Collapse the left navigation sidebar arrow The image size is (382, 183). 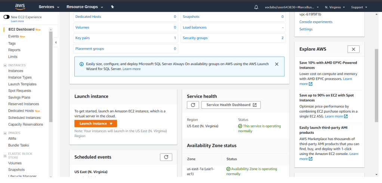(x=56, y=42)
